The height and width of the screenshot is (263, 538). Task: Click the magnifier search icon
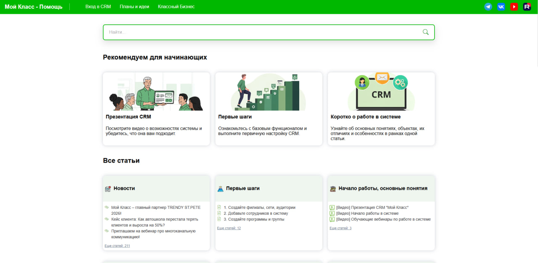(x=426, y=32)
